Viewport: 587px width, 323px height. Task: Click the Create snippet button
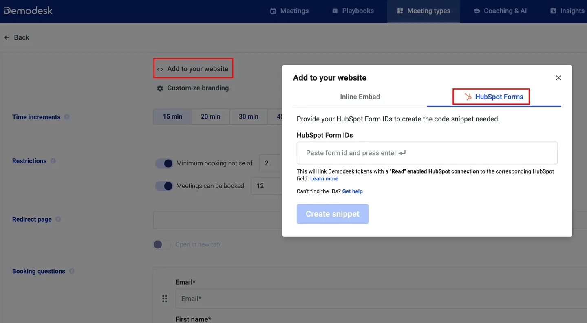(333, 214)
